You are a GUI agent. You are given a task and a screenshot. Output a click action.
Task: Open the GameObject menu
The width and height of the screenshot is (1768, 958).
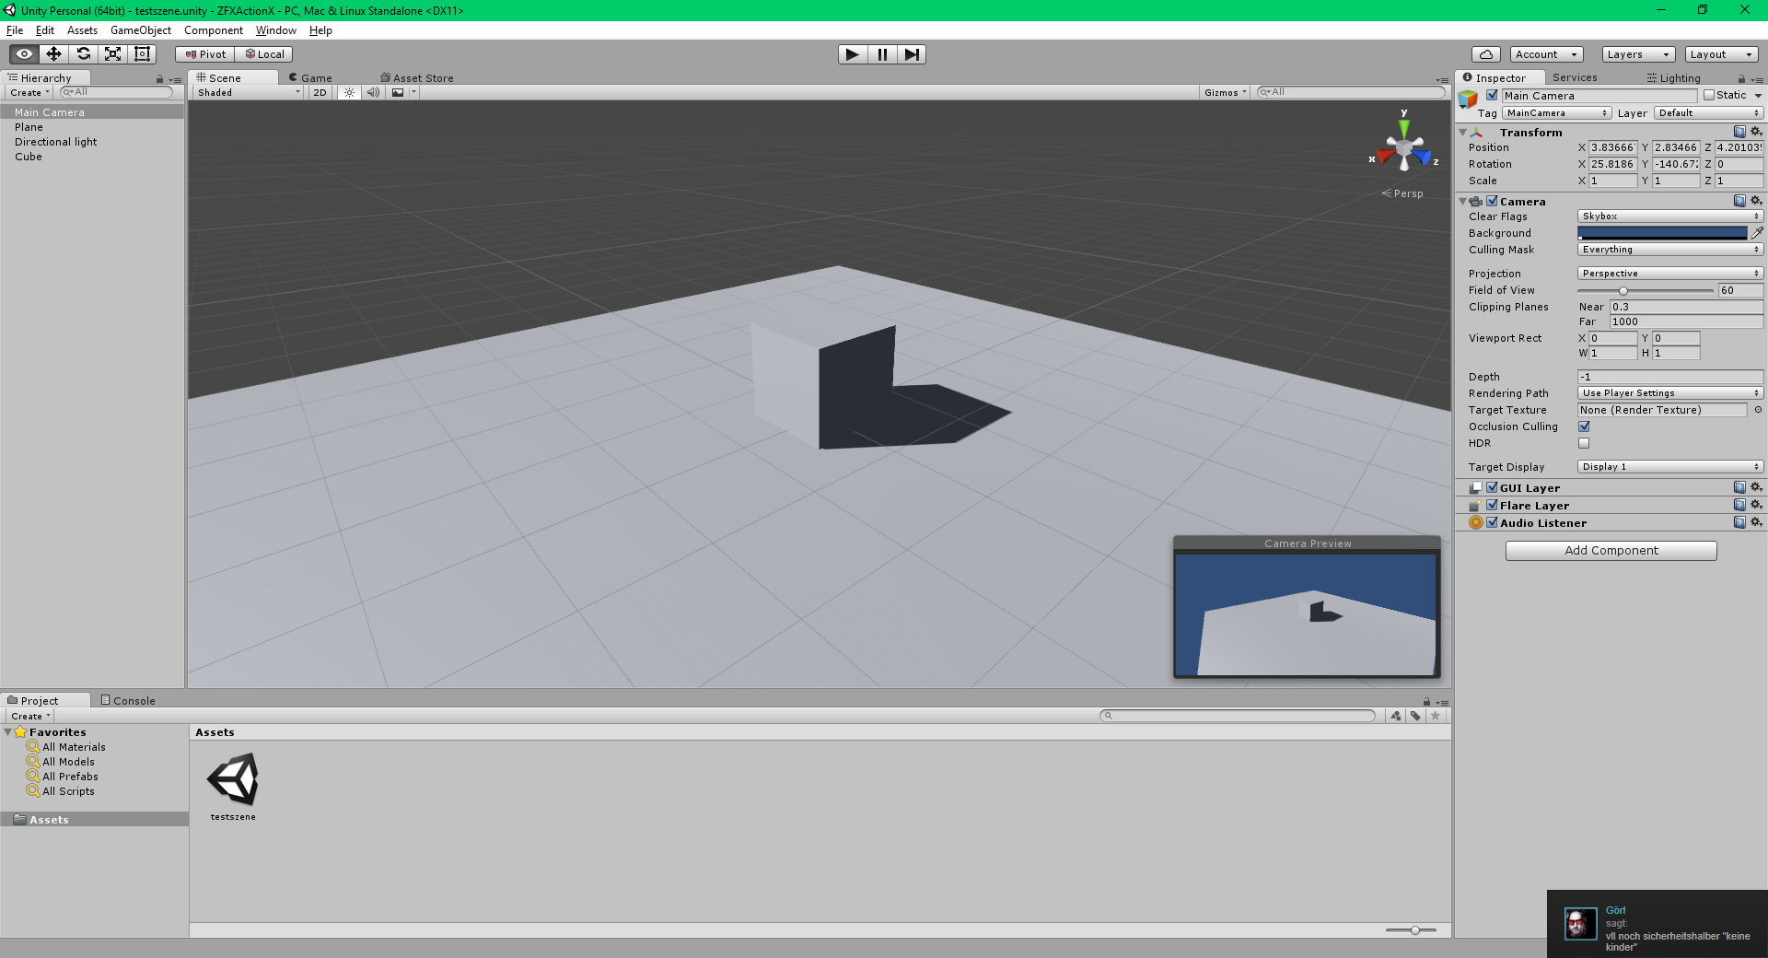tap(140, 30)
